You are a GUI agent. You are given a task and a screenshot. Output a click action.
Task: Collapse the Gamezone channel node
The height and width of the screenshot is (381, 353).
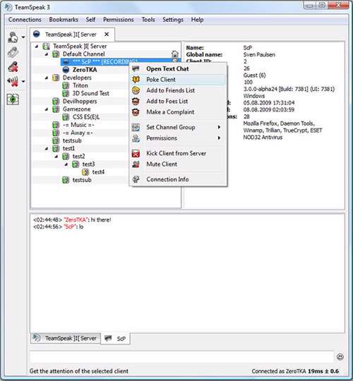click(47, 109)
